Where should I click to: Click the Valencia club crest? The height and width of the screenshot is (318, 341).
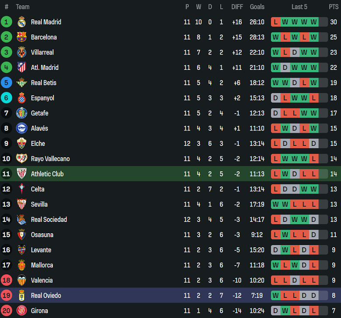tap(21, 280)
